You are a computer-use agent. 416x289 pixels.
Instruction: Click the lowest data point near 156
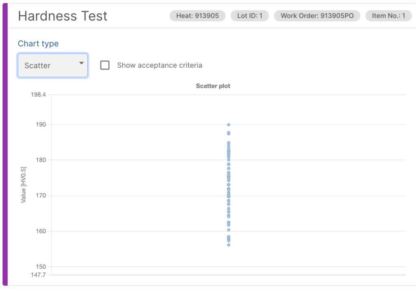pyautogui.click(x=228, y=245)
